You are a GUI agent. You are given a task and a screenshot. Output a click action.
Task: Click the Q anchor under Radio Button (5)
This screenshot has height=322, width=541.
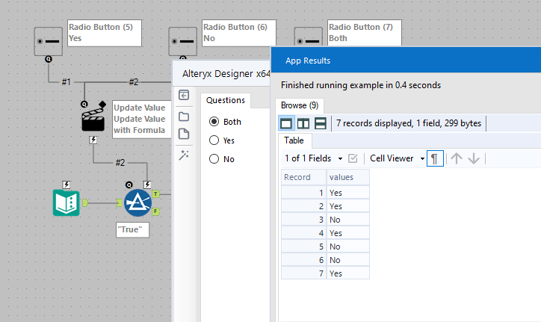[49, 59]
